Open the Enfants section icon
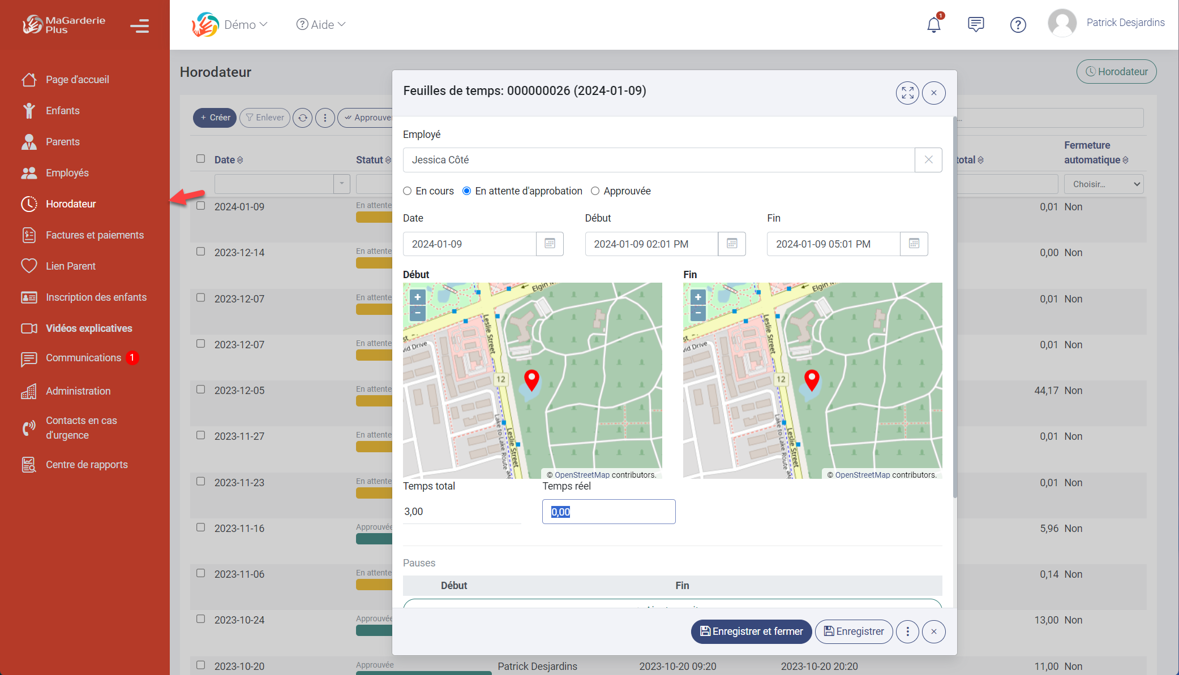This screenshot has height=675, width=1179. pyautogui.click(x=29, y=110)
